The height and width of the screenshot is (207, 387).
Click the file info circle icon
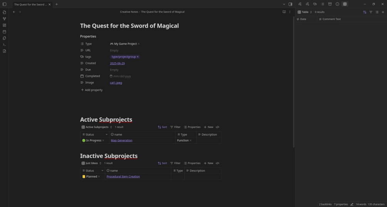[337, 4]
